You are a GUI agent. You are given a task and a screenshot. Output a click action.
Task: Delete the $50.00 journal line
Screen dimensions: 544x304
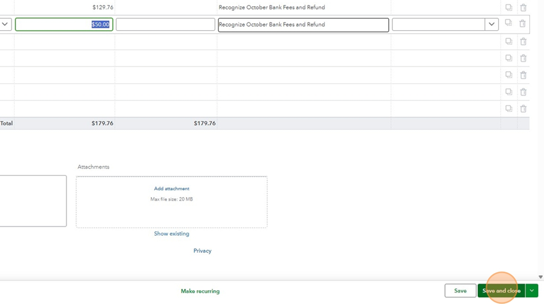pos(523,24)
